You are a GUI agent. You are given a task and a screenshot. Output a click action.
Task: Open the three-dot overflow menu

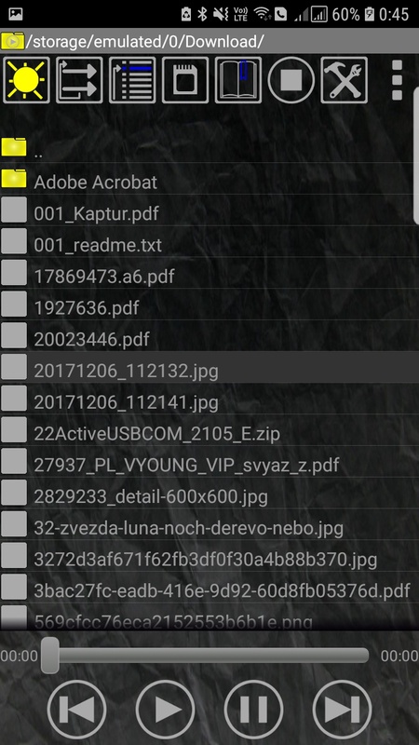[x=398, y=80]
